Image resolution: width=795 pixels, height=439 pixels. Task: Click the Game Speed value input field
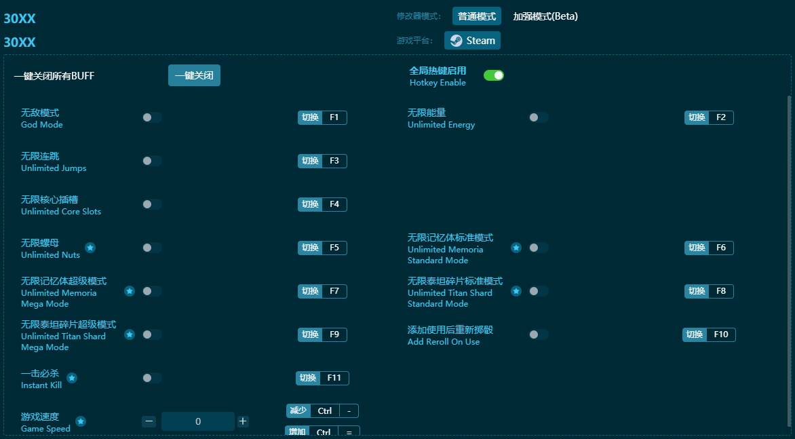click(x=197, y=421)
